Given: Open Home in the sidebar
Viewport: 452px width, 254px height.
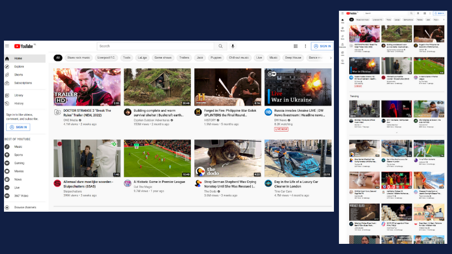Looking at the screenshot, I should pos(25,59).
